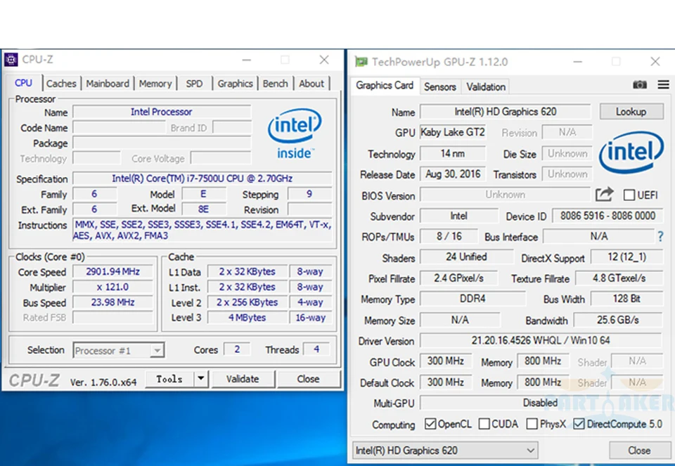Click the Technology 14 nm field
Viewport: 675px width, 466px height.
pyautogui.click(x=453, y=153)
